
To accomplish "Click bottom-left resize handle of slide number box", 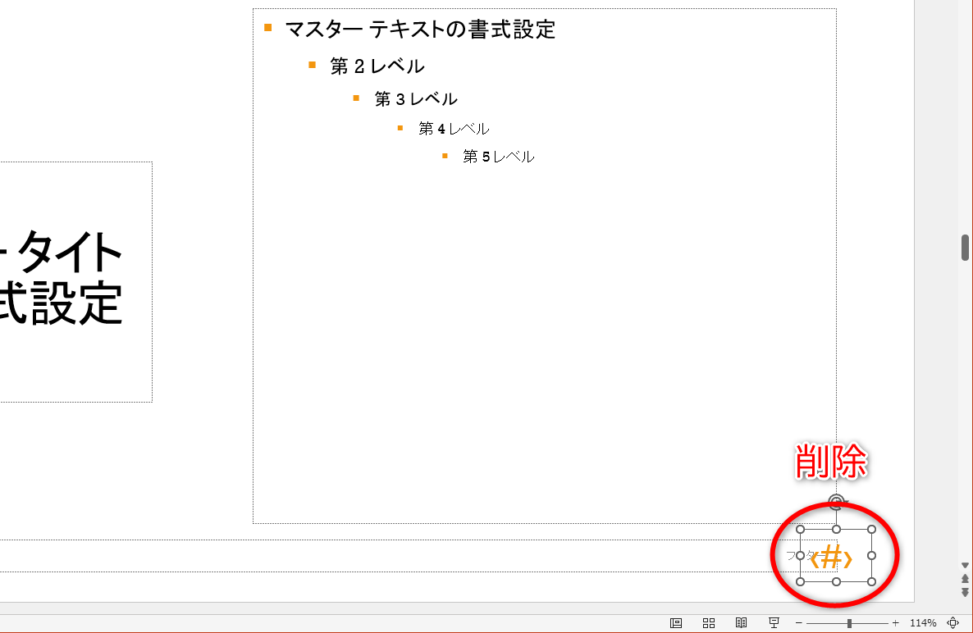I will point(801,581).
